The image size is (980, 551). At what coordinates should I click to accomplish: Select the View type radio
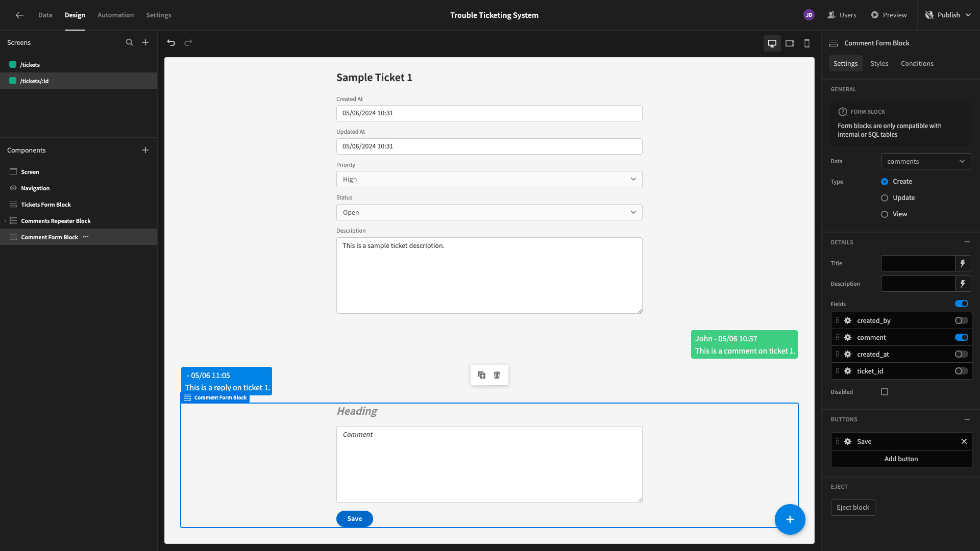(x=885, y=214)
